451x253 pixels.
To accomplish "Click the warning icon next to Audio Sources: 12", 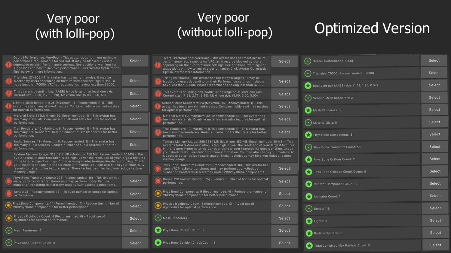I will (9, 145).
